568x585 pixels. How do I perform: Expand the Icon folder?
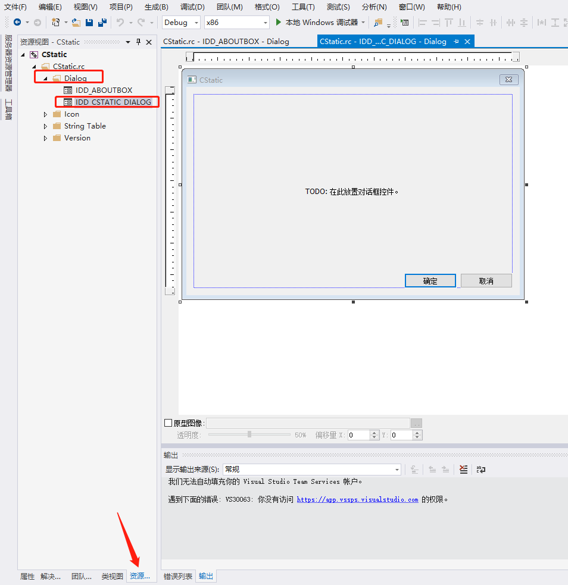(x=45, y=114)
